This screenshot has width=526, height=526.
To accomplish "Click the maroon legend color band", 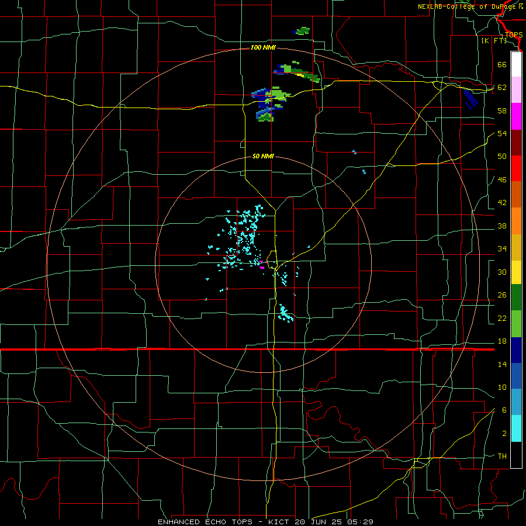I will point(516,143).
